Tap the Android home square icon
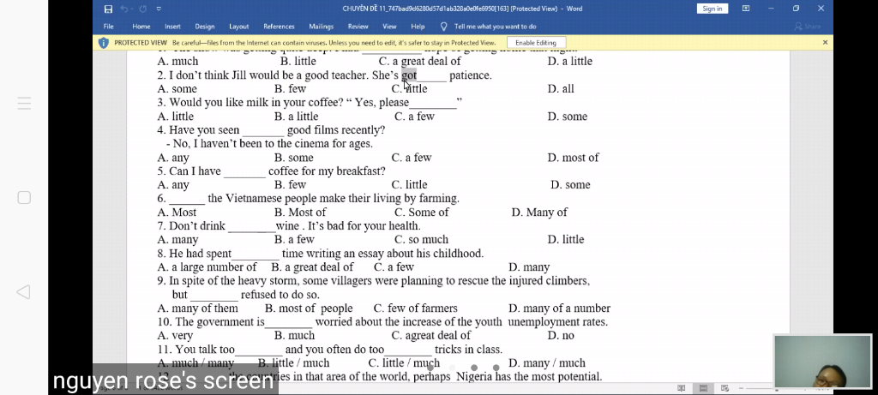This screenshot has height=395, width=878. click(24, 197)
